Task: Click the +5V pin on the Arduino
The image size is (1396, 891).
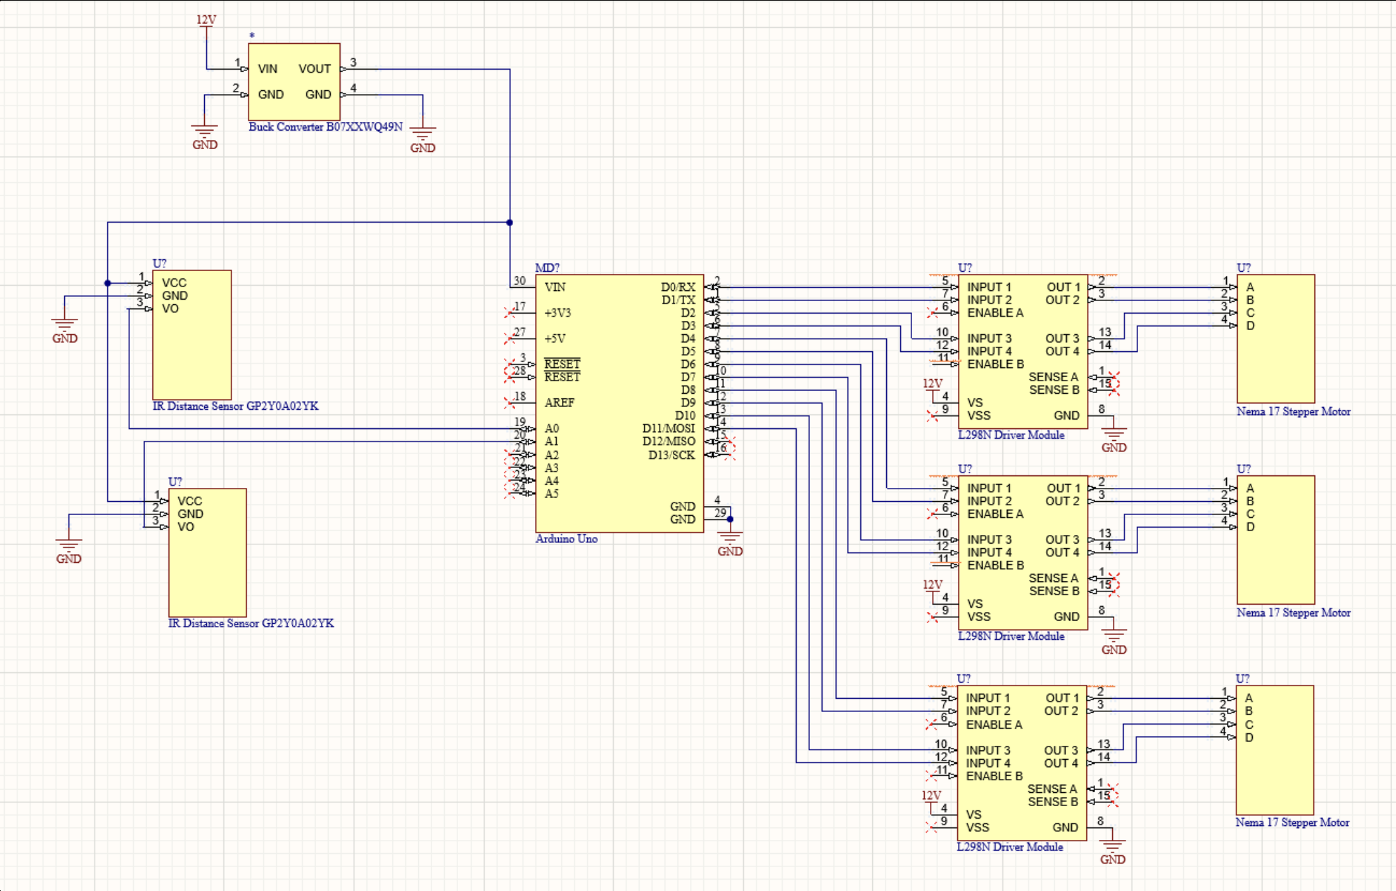Action: [555, 339]
